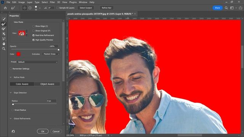Click the export share icon at far right
The image size is (244, 137).
point(241,8)
